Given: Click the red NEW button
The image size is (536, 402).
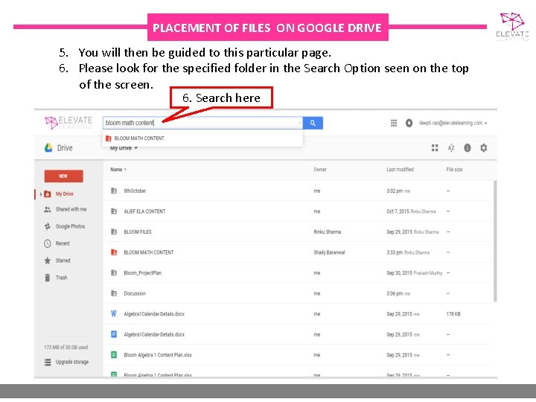Looking at the screenshot, I should [63, 176].
